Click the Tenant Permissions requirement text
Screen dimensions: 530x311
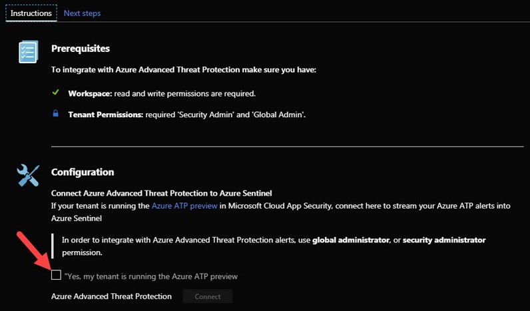pos(187,114)
